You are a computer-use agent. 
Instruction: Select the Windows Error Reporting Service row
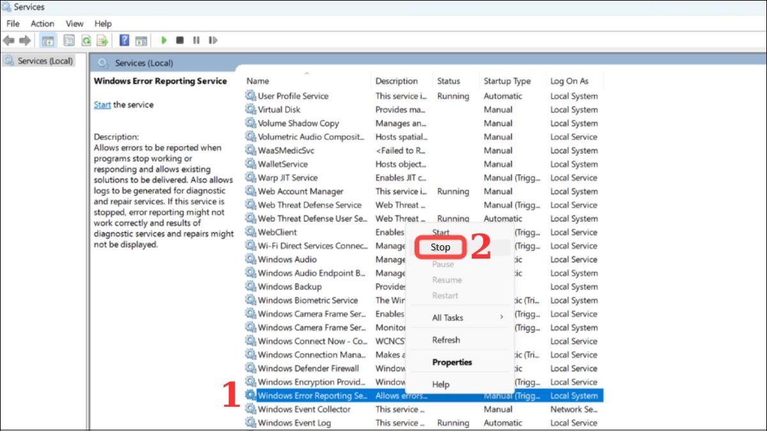[x=424, y=395]
